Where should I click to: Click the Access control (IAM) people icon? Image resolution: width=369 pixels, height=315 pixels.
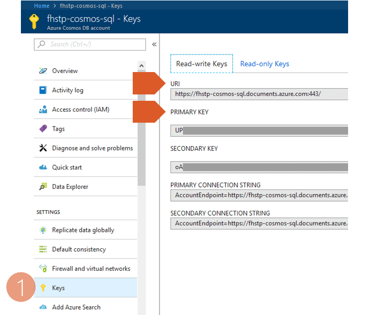[x=43, y=110]
